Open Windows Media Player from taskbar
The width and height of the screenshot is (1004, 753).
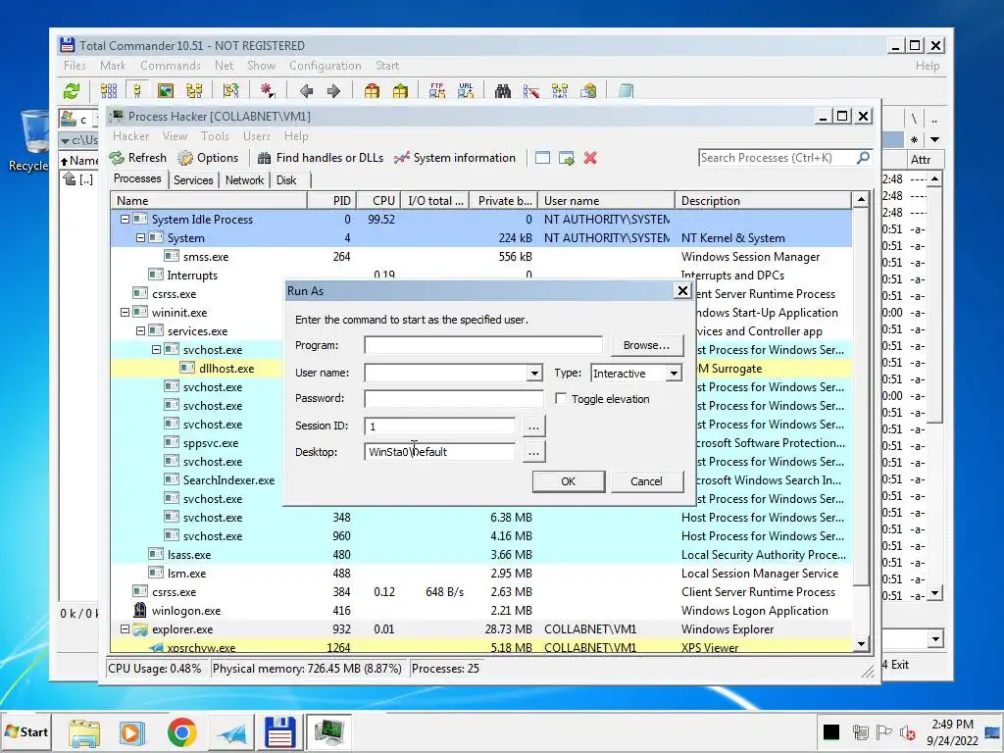[132, 732]
